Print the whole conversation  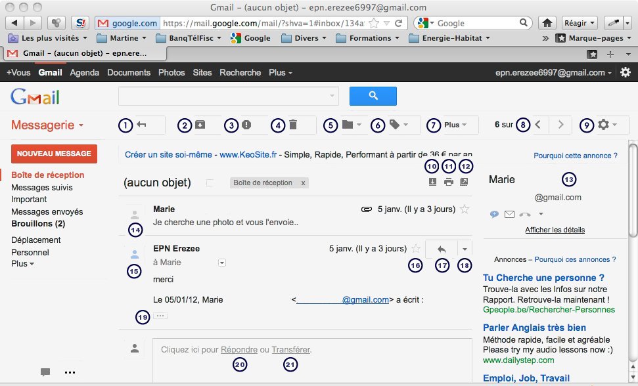(448, 182)
